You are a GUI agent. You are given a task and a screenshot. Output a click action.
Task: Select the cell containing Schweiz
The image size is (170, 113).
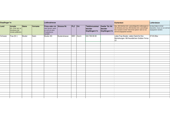(5, 38)
